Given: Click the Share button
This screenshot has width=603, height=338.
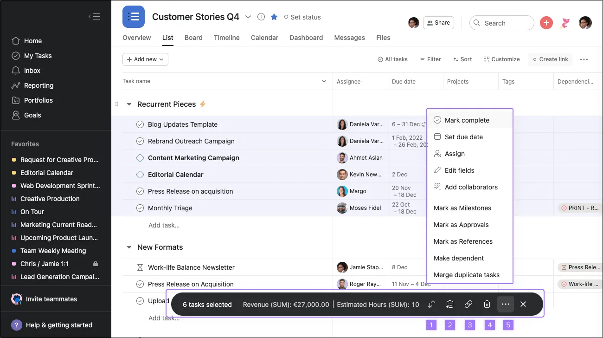Looking at the screenshot, I should (438, 22).
